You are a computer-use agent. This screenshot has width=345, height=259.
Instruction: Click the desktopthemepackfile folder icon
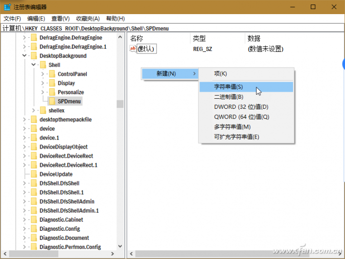tap(34, 119)
